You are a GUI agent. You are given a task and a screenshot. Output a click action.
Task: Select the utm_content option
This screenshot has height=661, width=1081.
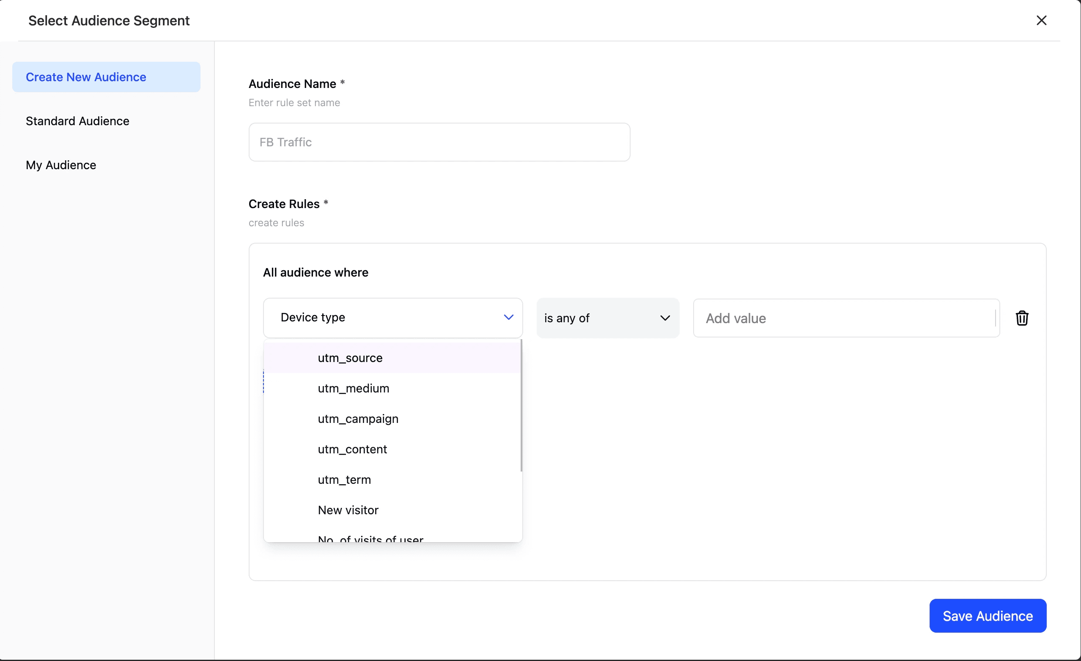click(392, 449)
